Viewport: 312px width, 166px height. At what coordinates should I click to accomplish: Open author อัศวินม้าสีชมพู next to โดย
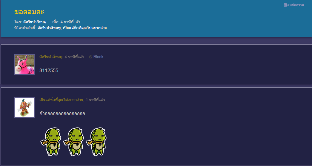[x=35, y=22]
